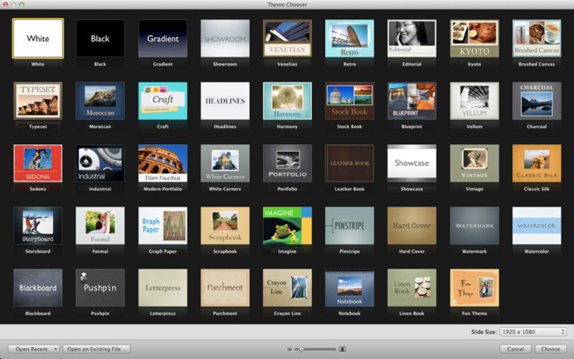The image size is (574, 359).
Task: Expand the Open Recent dropdown
Action: tap(33, 349)
